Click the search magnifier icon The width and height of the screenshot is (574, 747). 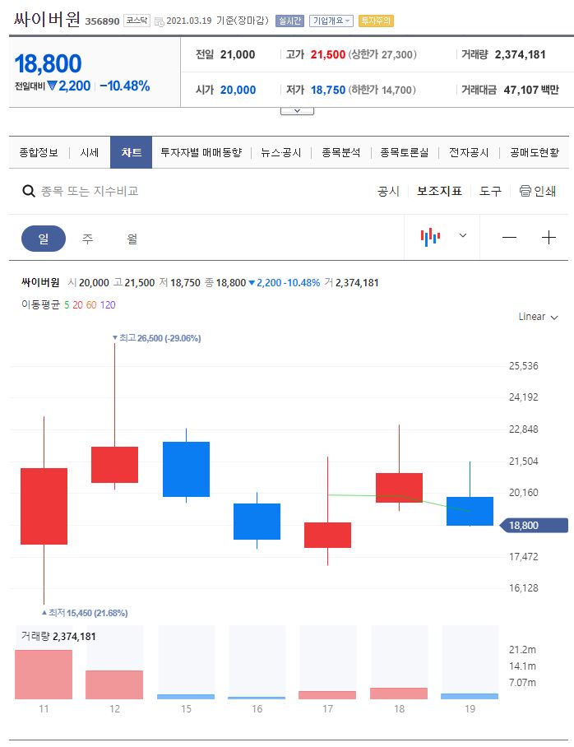click(x=29, y=191)
